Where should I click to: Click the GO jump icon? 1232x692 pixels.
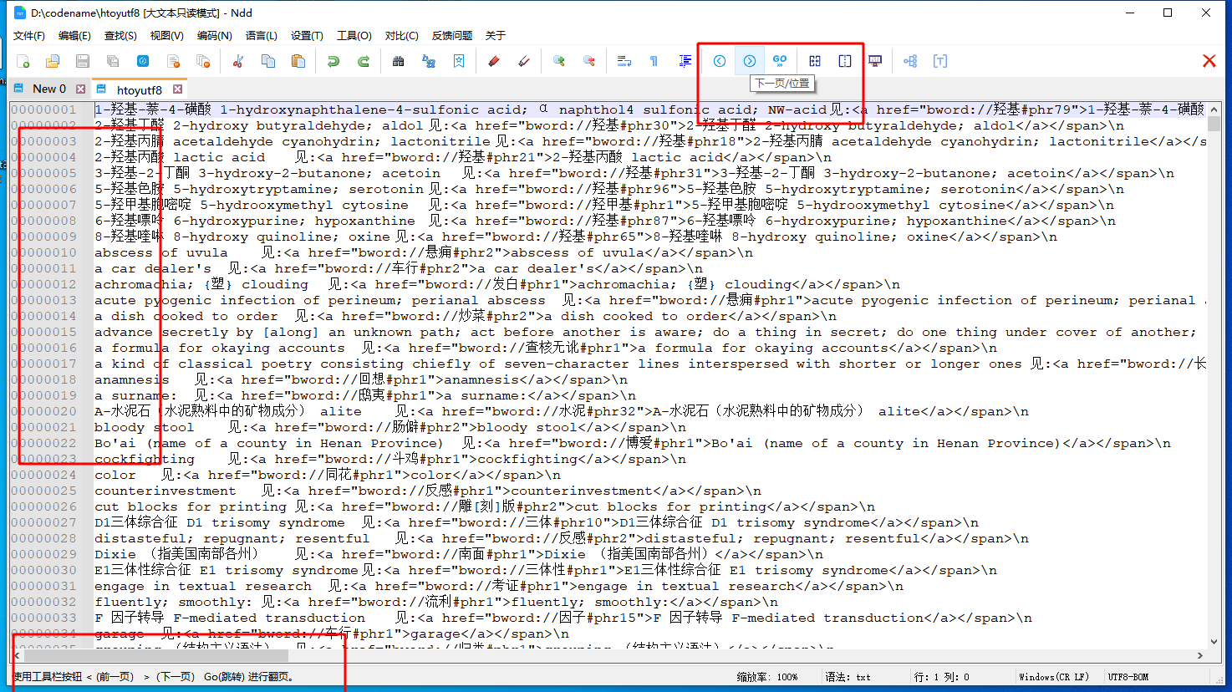pos(779,60)
